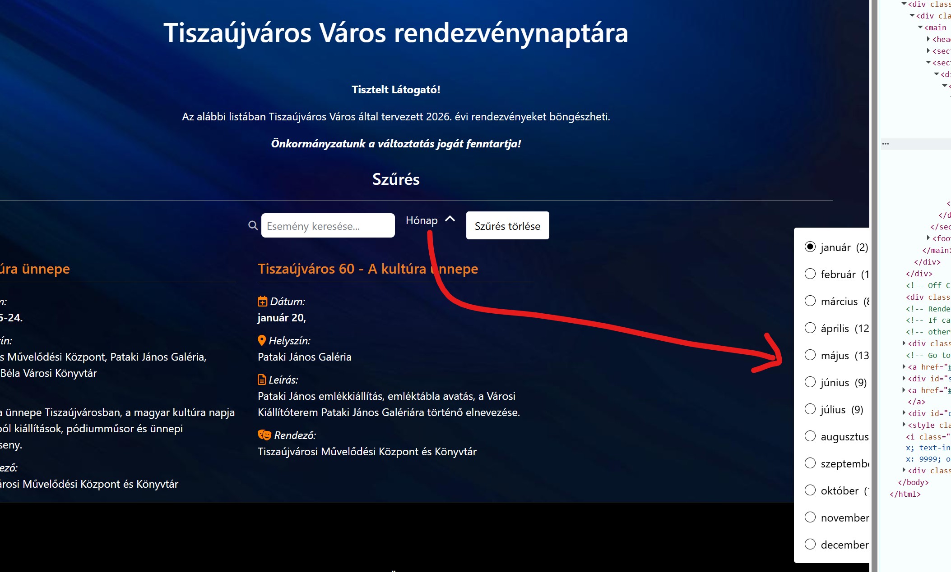Click the document icon beside Leírás
This screenshot has width=951, height=572.
tap(262, 380)
